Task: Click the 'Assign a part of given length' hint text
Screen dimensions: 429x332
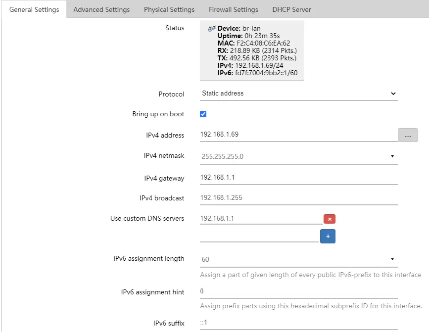Action: click(311, 275)
